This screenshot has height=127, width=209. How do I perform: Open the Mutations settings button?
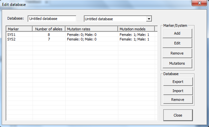pyautogui.click(x=177, y=63)
